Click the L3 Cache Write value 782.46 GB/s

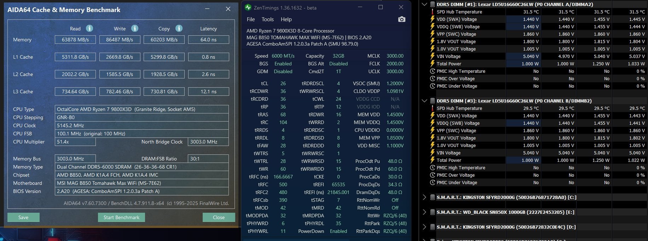pos(120,92)
